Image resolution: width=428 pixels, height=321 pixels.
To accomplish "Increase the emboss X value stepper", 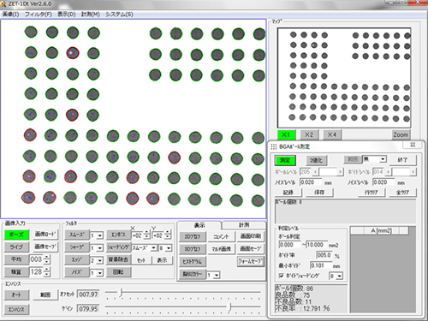I will (146, 233).
